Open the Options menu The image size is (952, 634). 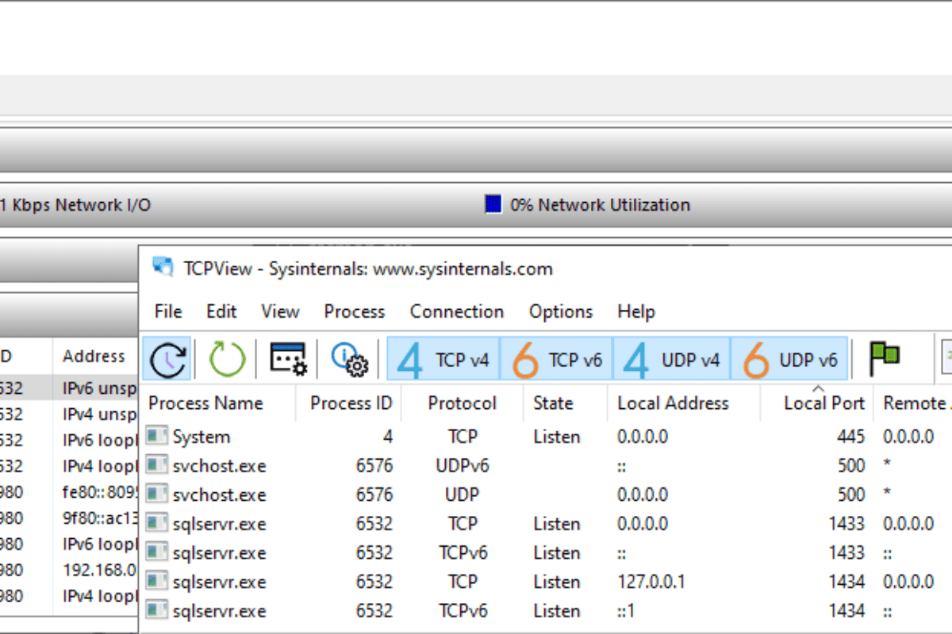pyautogui.click(x=560, y=311)
